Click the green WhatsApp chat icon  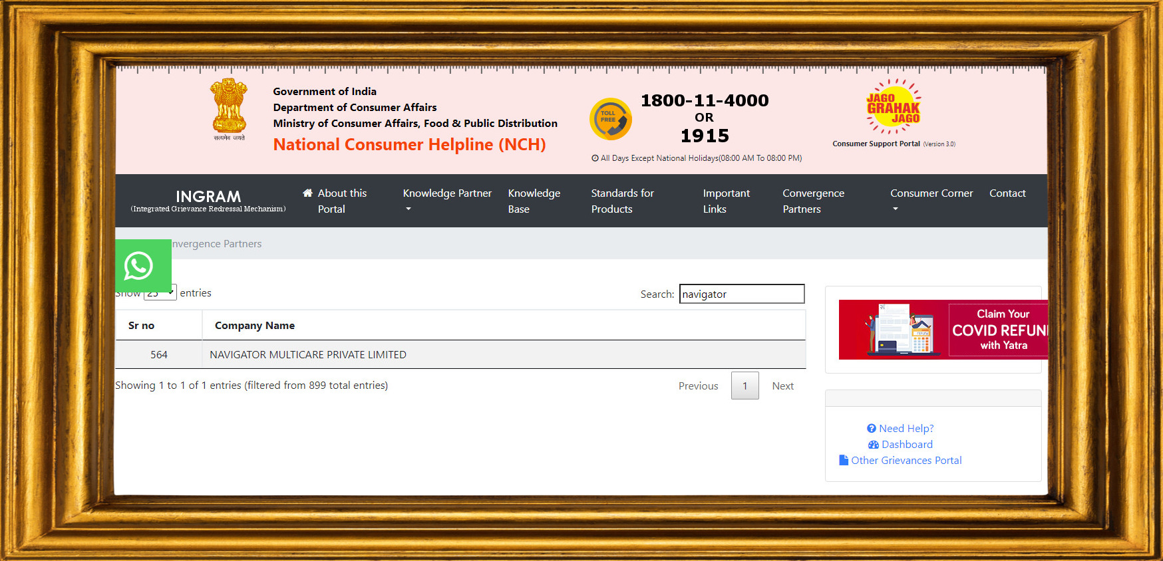139,266
